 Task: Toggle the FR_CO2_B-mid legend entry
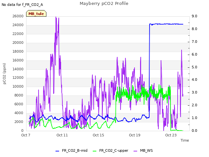(x=72, y=150)
